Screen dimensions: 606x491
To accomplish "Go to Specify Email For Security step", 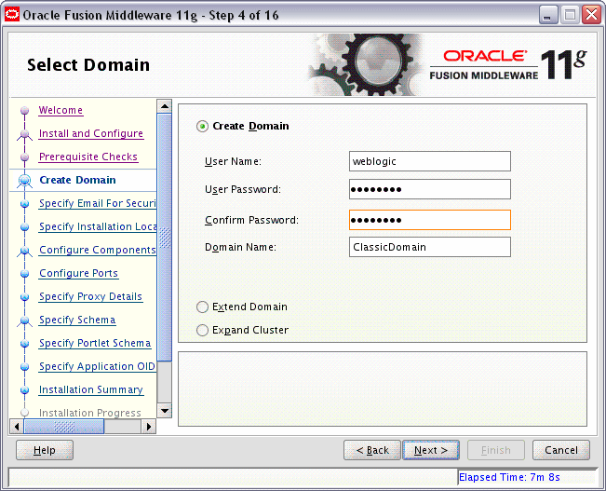I will [x=98, y=203].
